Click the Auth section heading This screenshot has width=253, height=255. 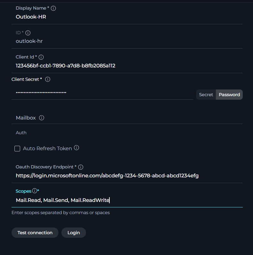click(x=21, y=133)
